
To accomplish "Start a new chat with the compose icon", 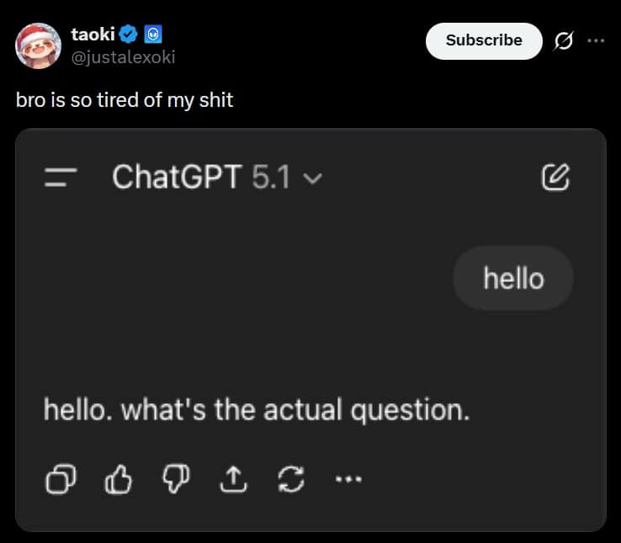I will (x=556, y=177).
